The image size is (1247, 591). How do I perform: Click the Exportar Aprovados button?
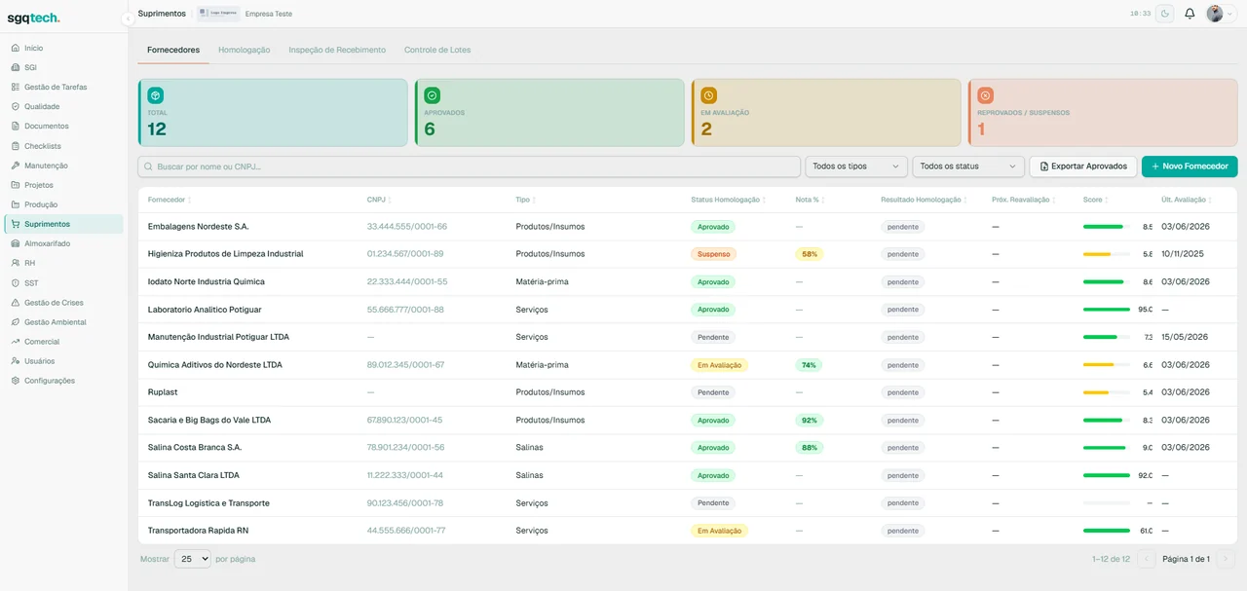point(1083,166)
